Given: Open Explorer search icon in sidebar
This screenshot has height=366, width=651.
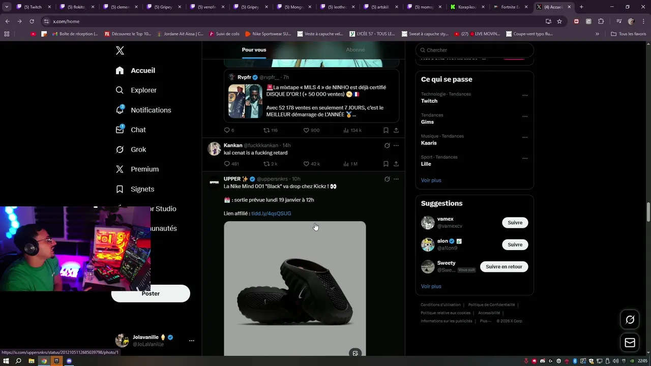Looking at the screenshot, I should click(120, 90).
